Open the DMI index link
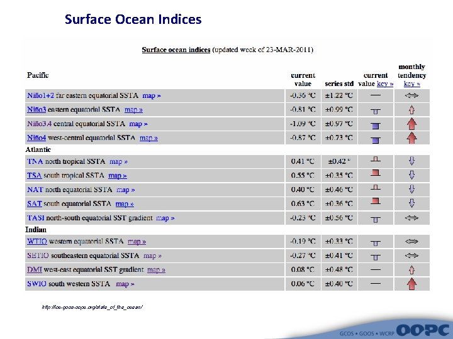453x339 pixels. click(35, 269)
